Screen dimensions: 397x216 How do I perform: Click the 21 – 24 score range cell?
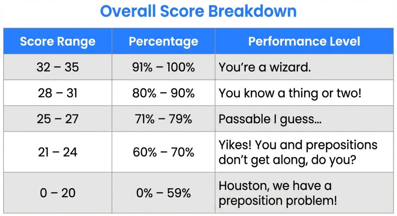pyautogui.click(x=57, y=152)
